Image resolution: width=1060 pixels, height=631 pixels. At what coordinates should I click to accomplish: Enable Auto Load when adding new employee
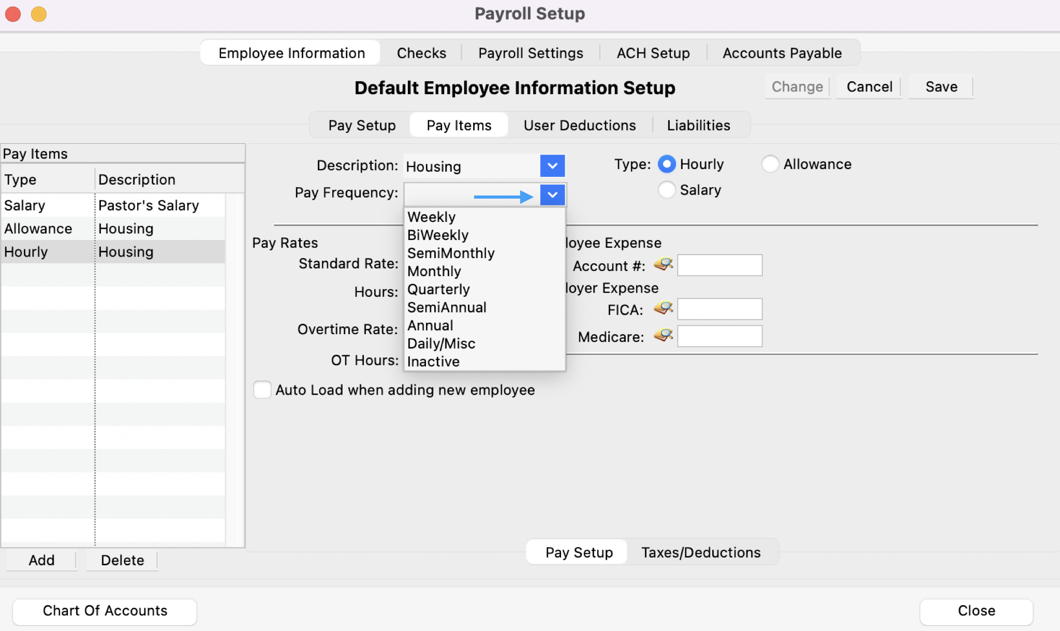coord(262,389)
